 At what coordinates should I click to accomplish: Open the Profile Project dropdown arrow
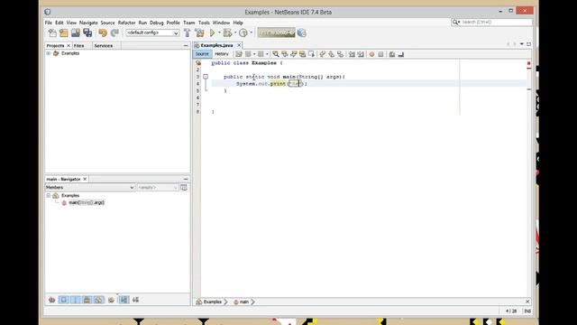(x=251, y=32)
